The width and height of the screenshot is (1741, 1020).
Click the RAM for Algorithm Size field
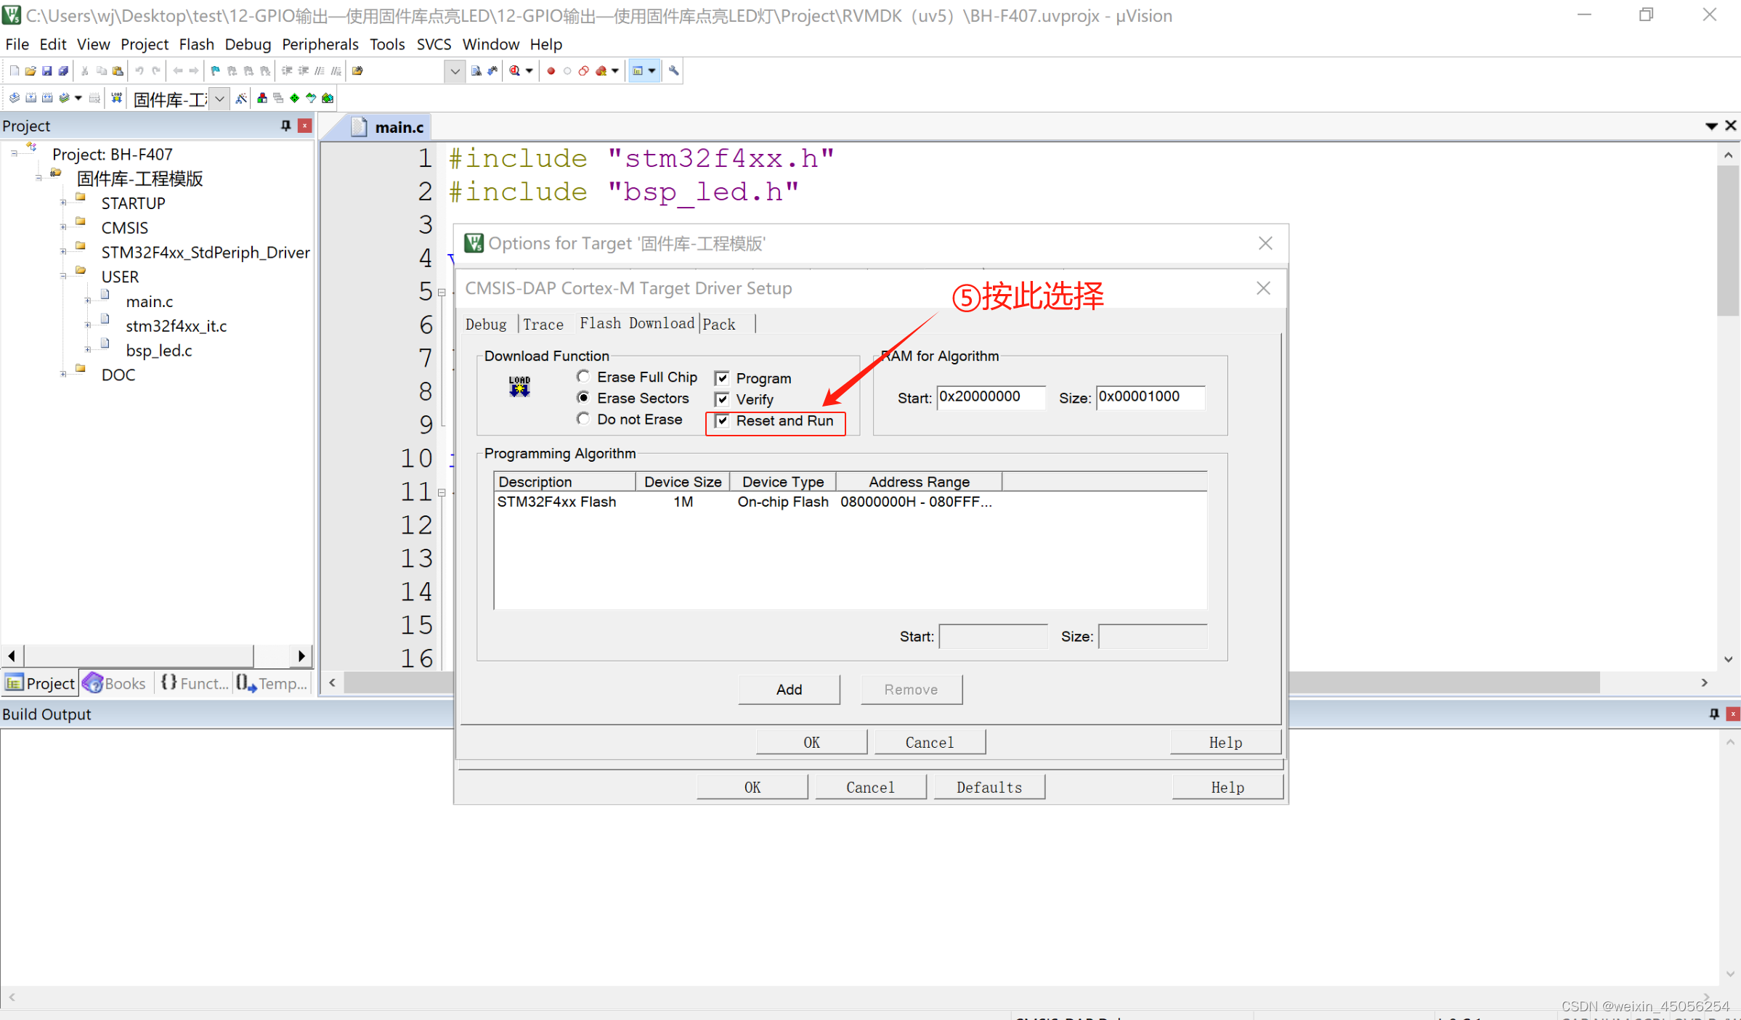pyautogui.click(x=1150, y=397)
